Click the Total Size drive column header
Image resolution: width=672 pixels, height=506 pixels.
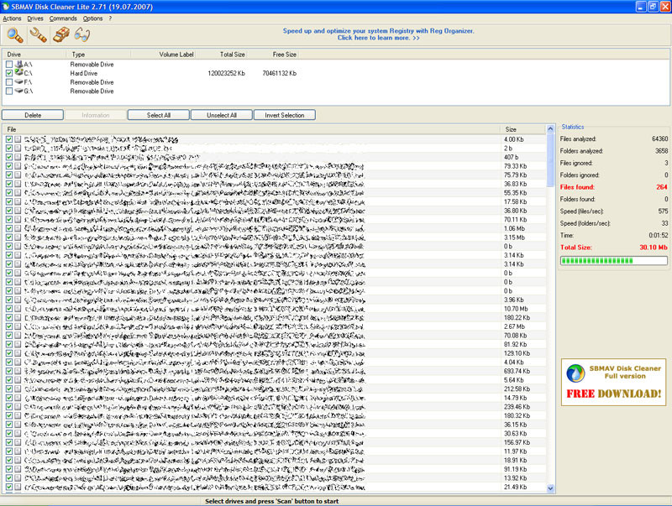pyautogui.click(x=222, y=55)
